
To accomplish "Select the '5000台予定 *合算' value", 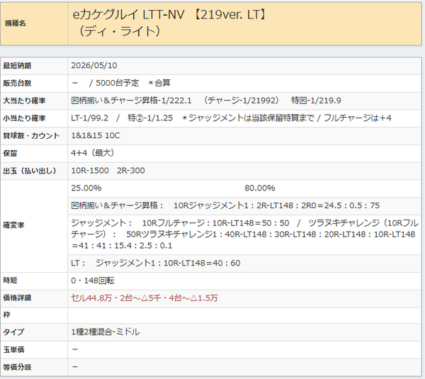I will click(133, 83).
